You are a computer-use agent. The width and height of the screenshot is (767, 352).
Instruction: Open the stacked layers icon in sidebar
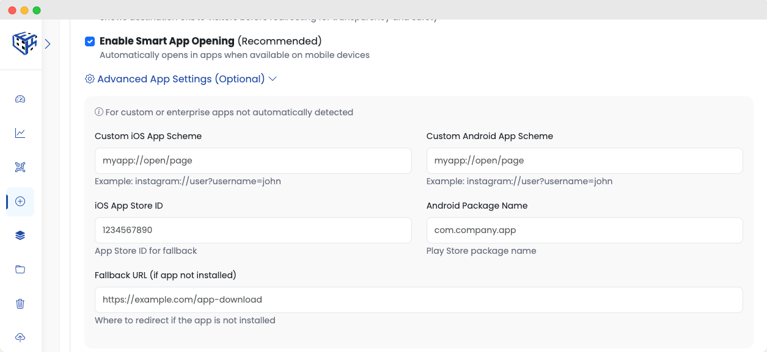coord(20,235)
